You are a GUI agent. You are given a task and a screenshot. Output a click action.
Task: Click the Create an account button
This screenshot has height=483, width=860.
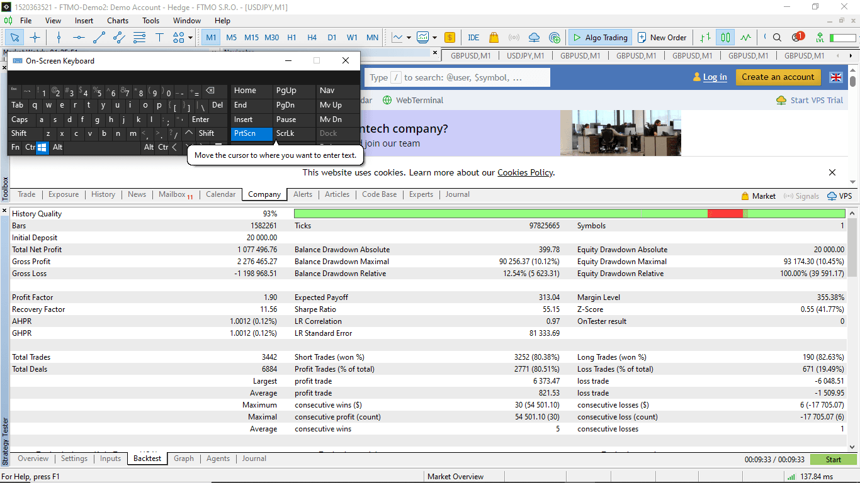point(778,77)
